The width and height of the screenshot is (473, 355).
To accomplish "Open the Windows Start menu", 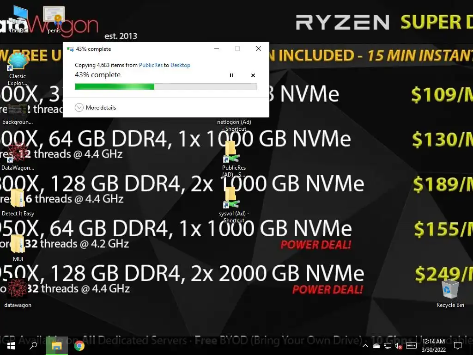I will click(11, 346).
